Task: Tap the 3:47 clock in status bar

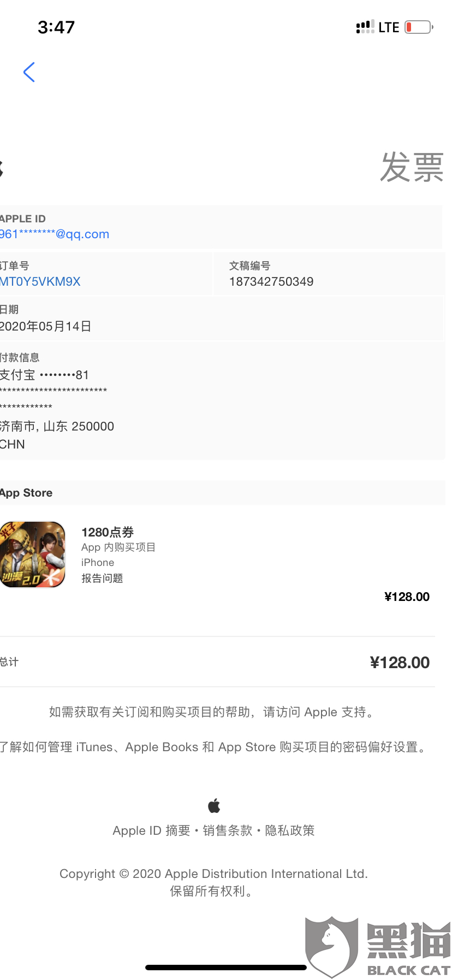Action: pos(56,27)
